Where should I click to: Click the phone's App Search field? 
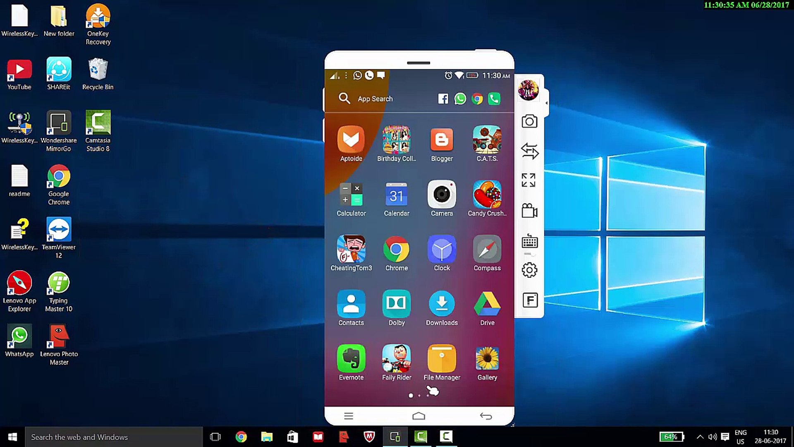click(375, 99)
